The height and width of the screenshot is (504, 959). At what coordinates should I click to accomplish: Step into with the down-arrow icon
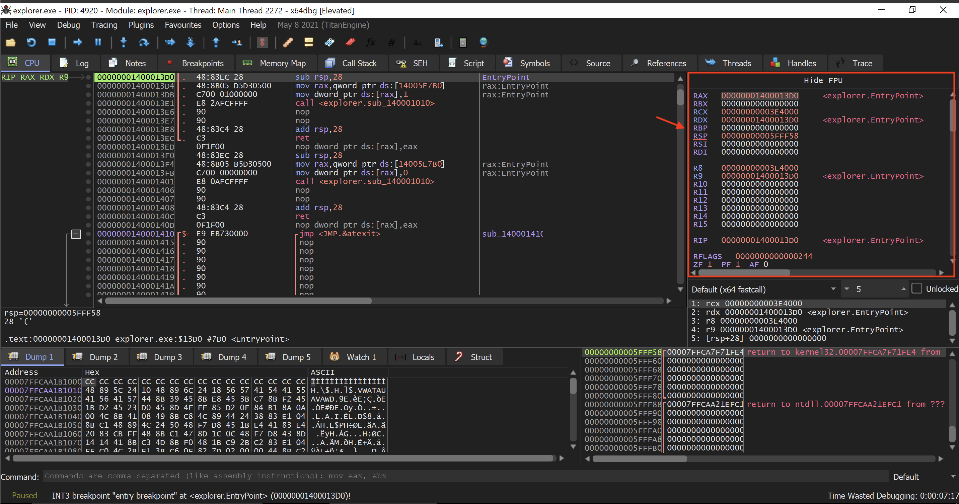[x=124, y=43]
